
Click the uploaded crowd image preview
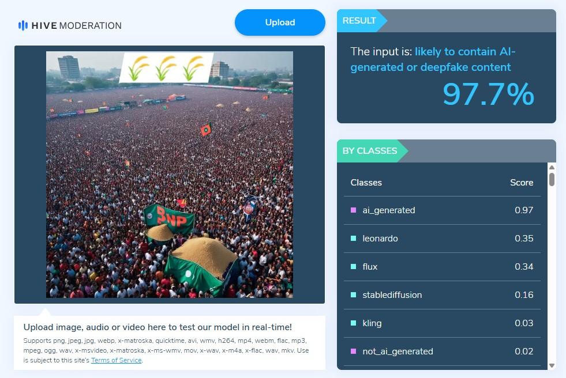[x=170, y=175]
